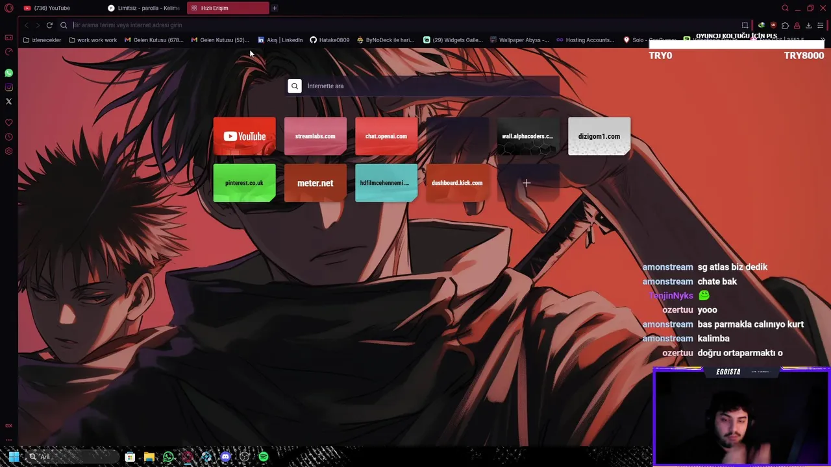Open the Downloads icon
This screenshot has width=831, height=467.
click(x=808, y=25)
